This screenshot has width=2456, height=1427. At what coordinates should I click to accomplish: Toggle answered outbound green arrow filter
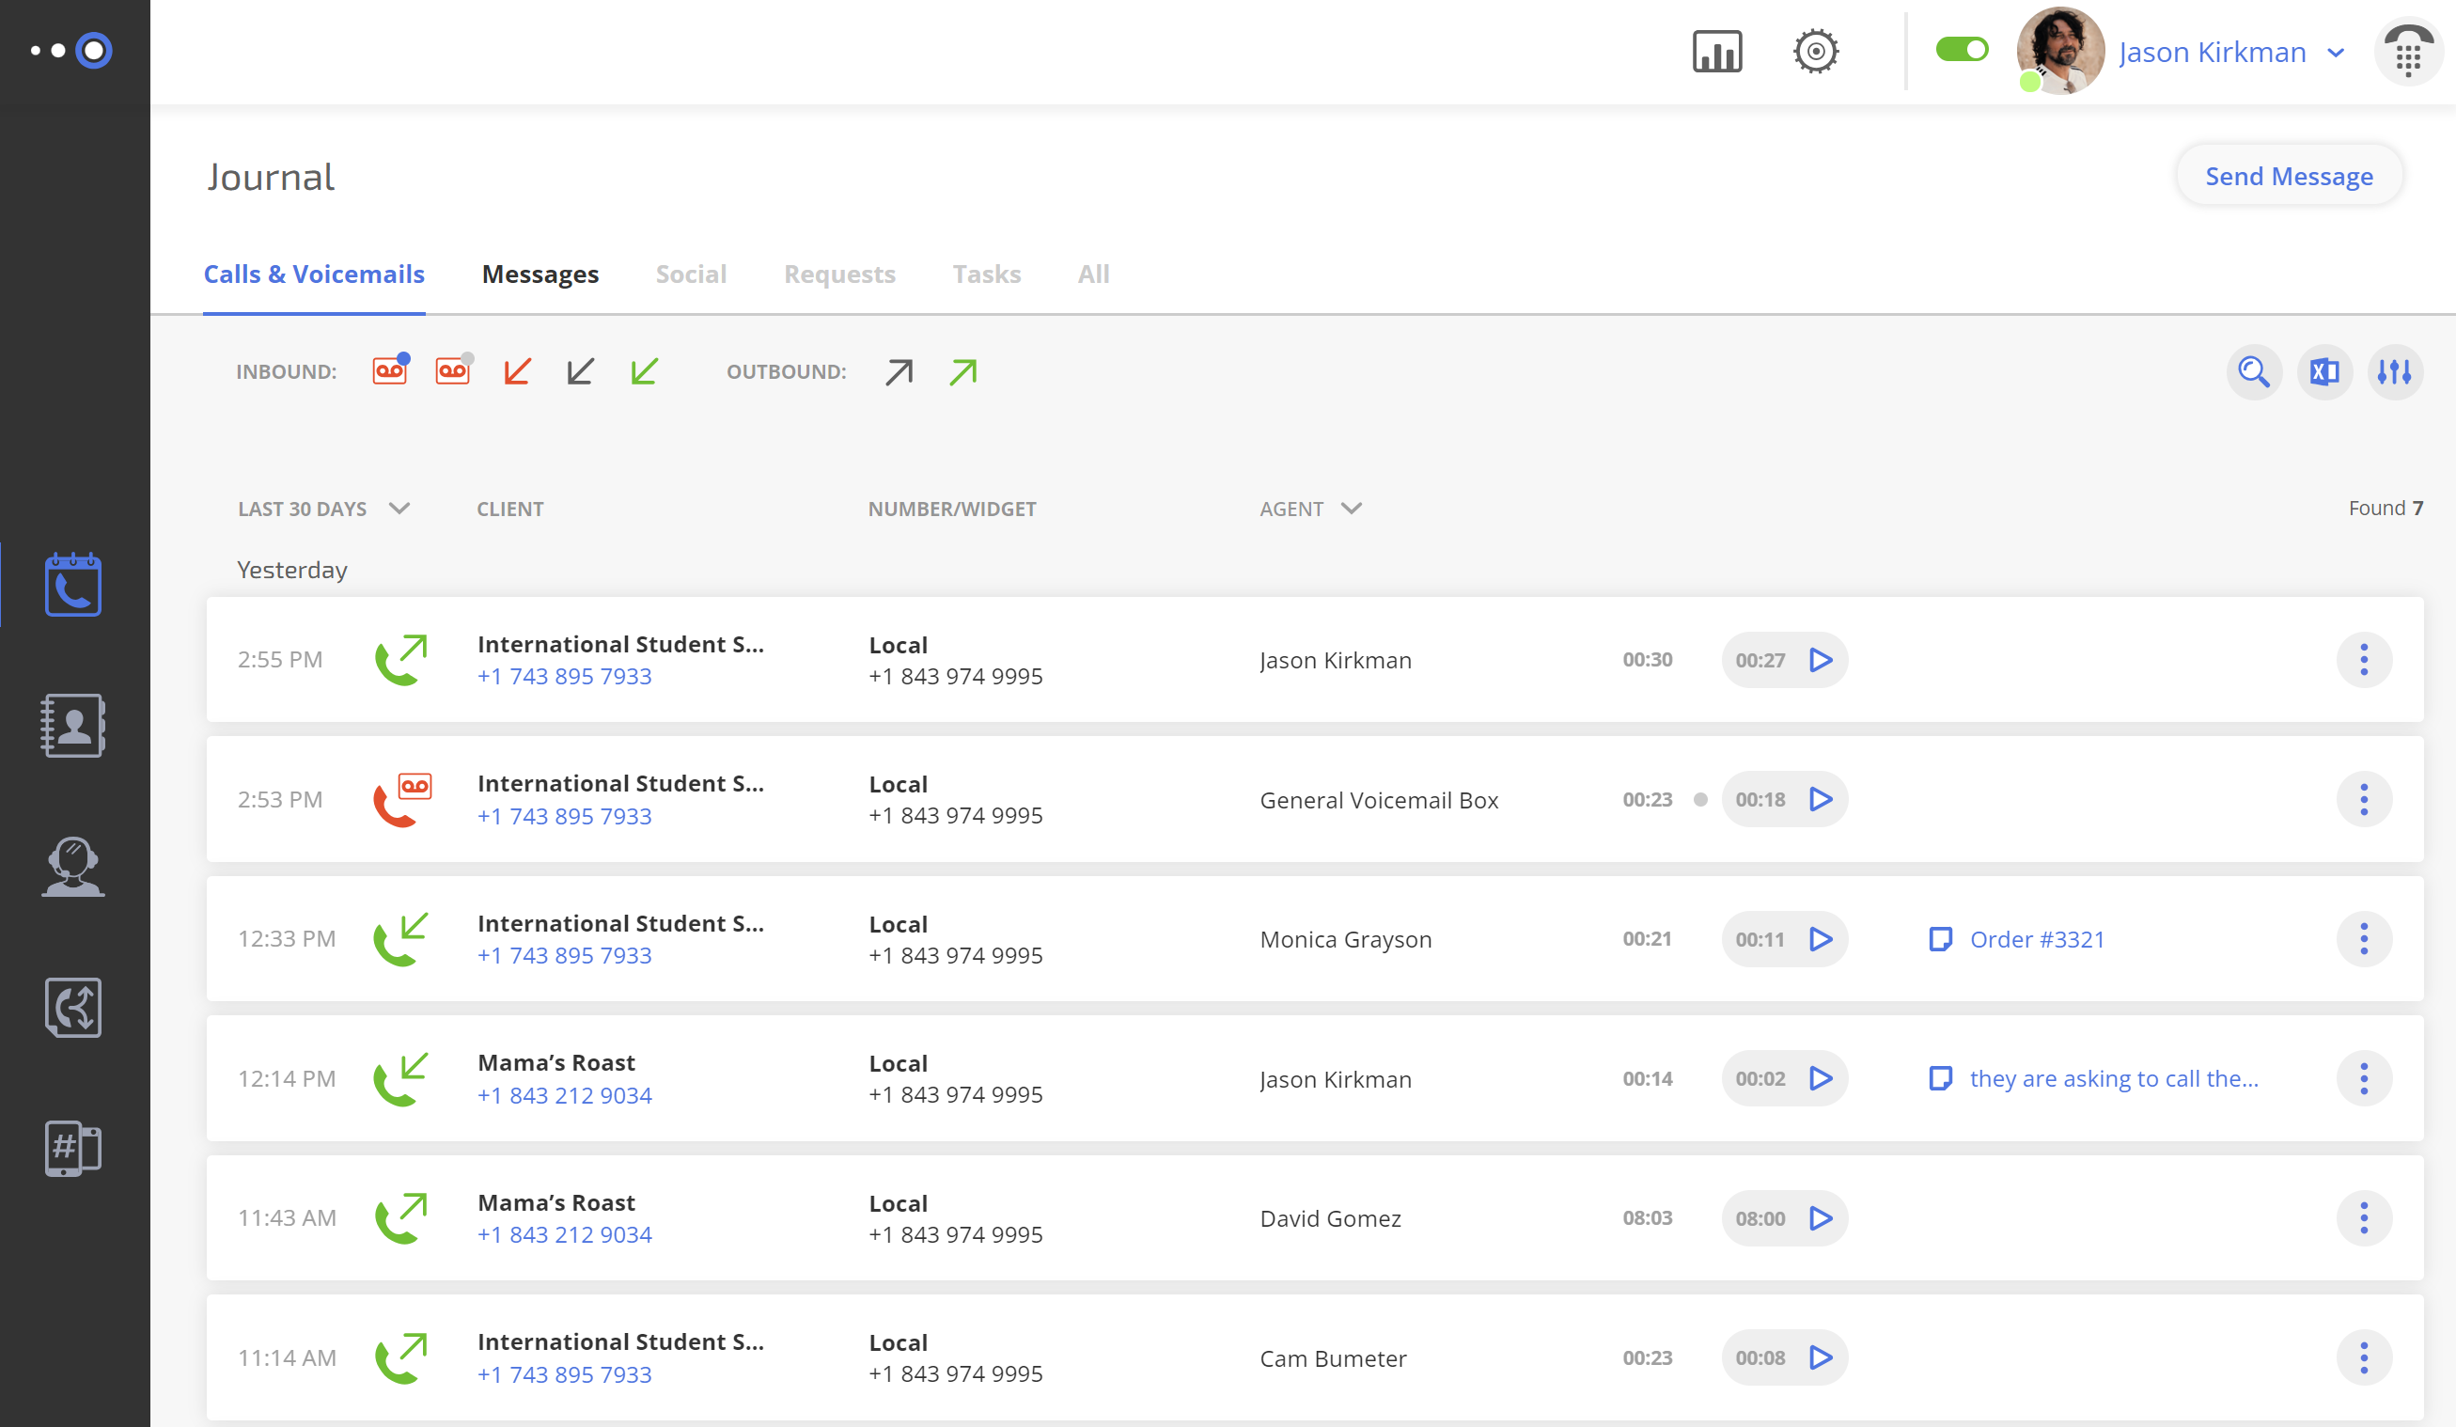tap(962, 371)
